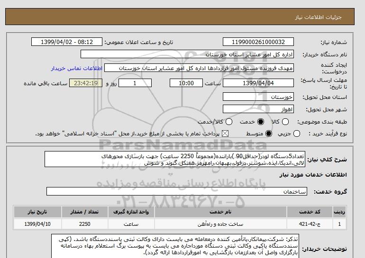Click the delivery province field خوزستان
365x258 pixels.
pyautogui.click(x=258, y=97)
